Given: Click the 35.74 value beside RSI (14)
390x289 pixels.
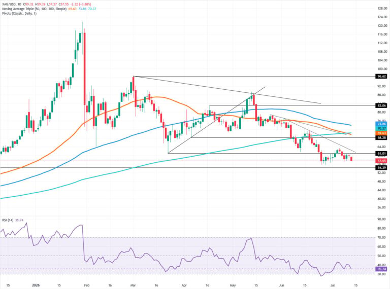Looking at the screenshot, I should click(19, 220).
